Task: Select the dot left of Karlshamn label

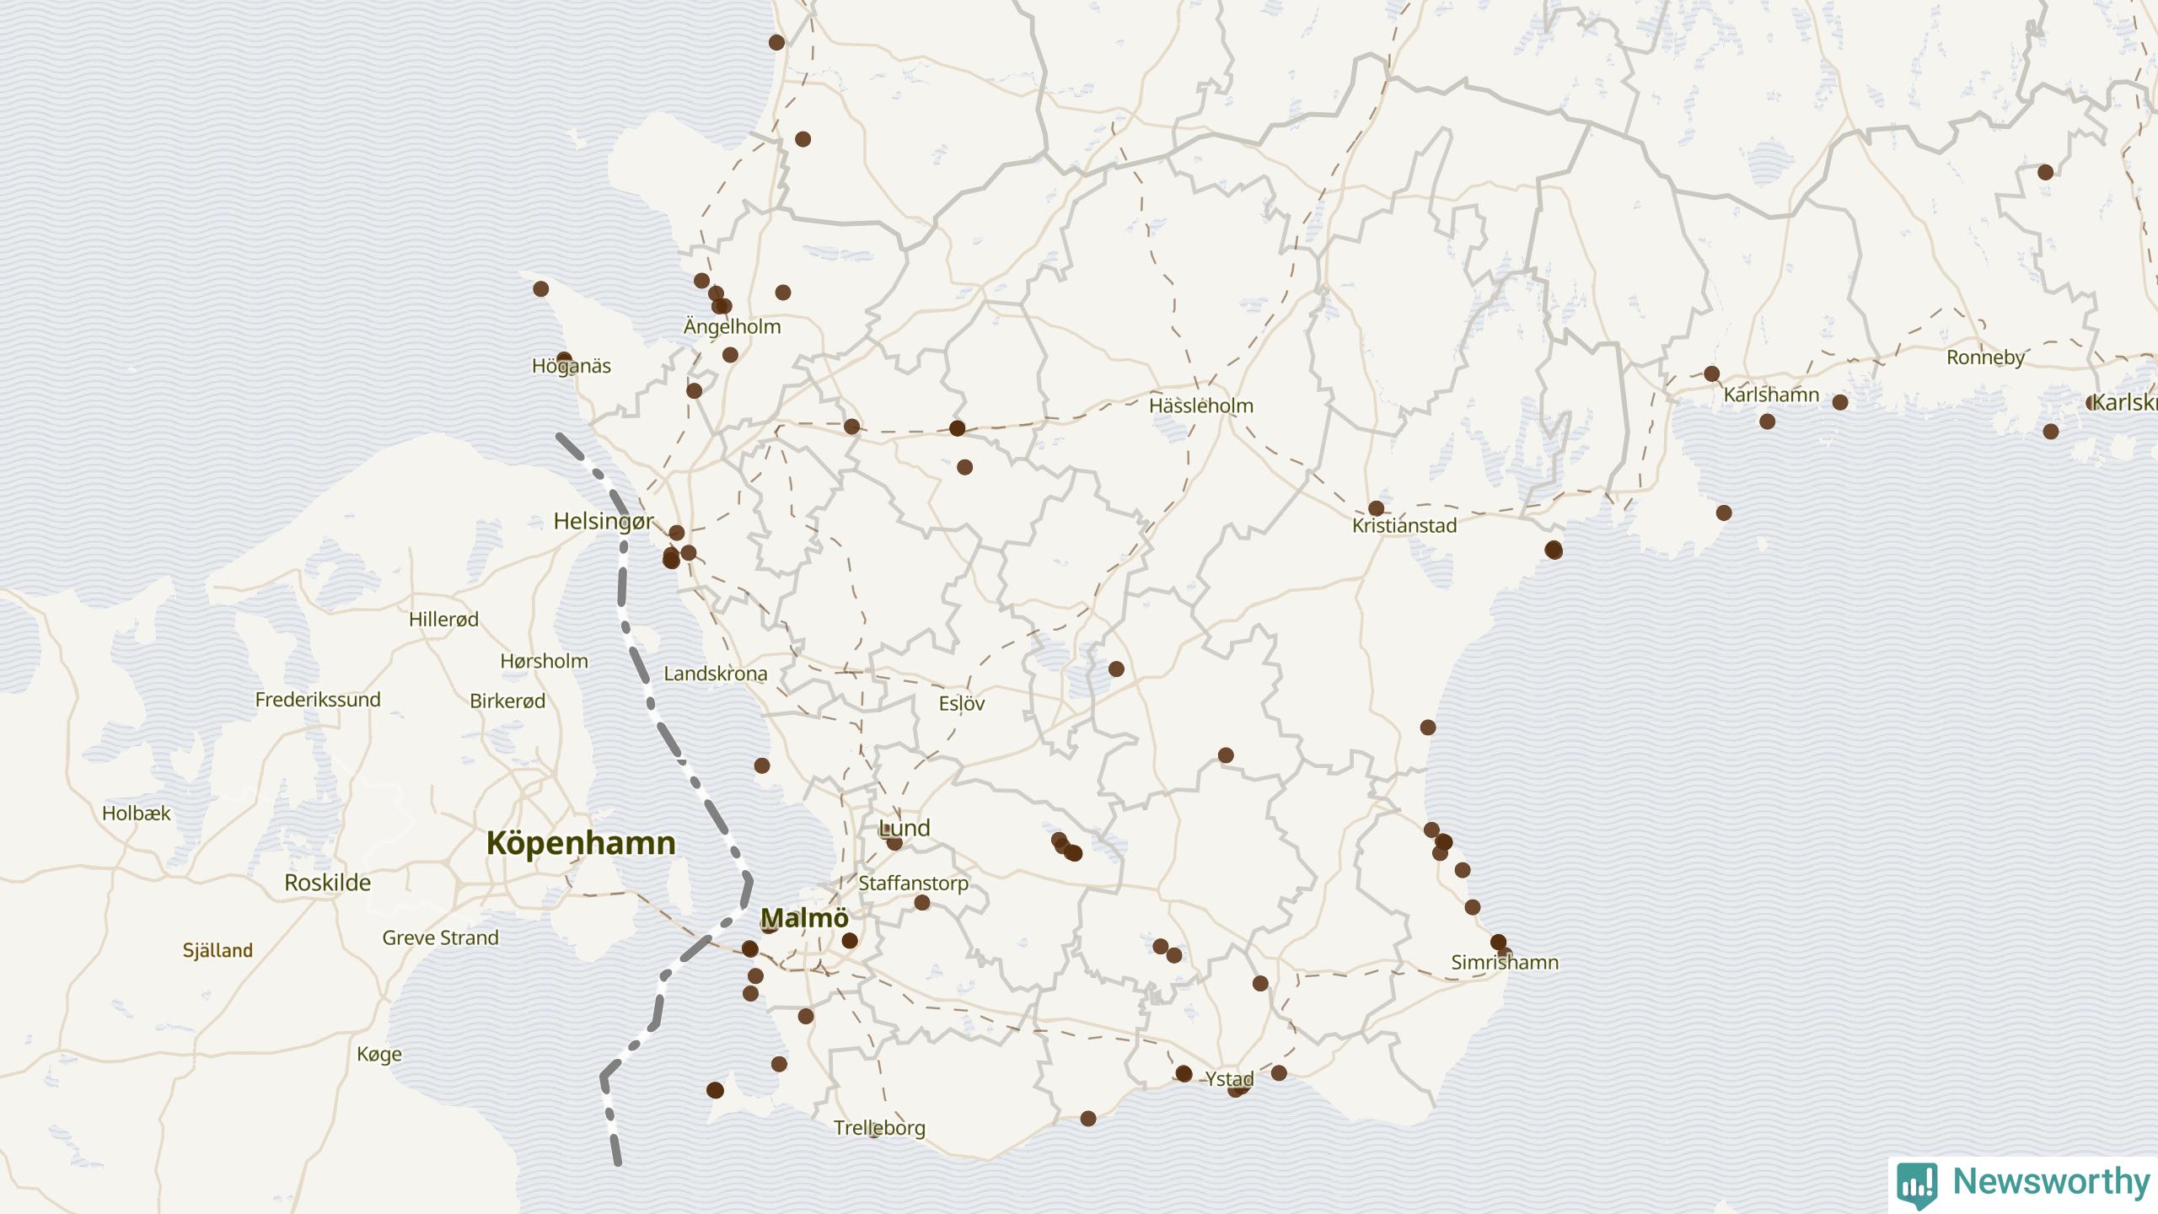Action: (x=1711, y=373)
